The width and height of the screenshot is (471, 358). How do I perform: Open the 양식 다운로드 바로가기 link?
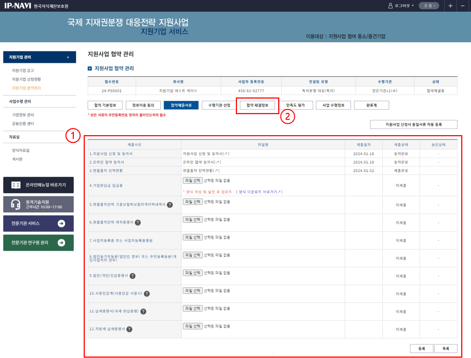[x=260, y=192]
